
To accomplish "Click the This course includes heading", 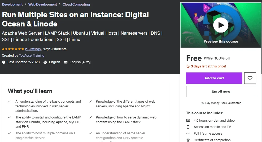I will click(205, 113).
